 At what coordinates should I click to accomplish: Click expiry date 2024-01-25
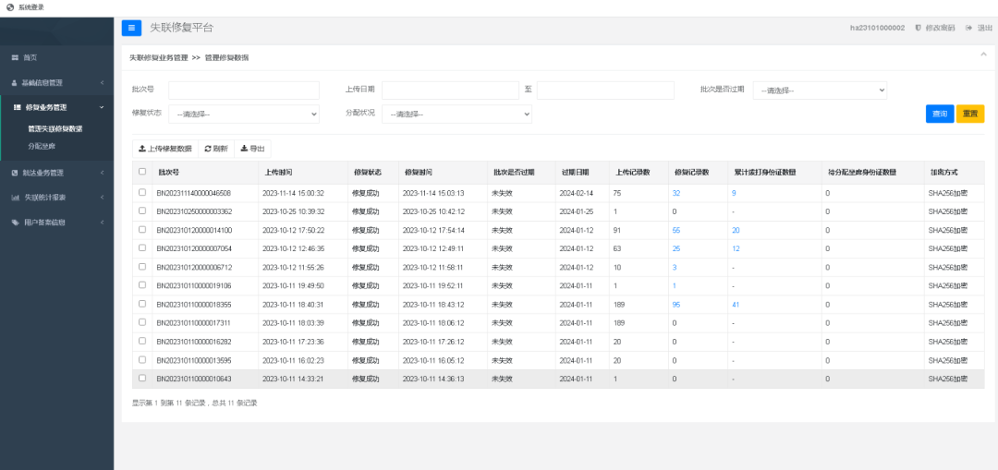click(x=576, y=211)
